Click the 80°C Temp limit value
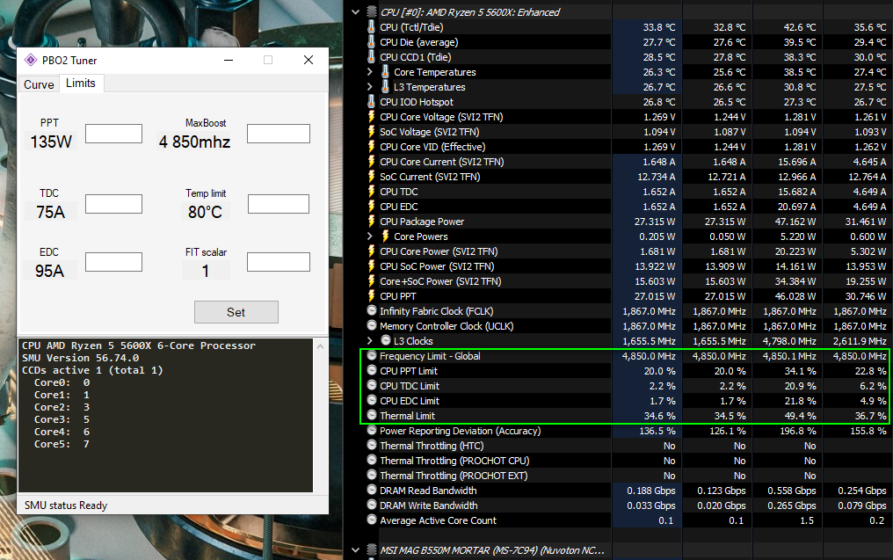Image resolution: width=893 pixels, height=560 pixels. [x=205, y=212]
